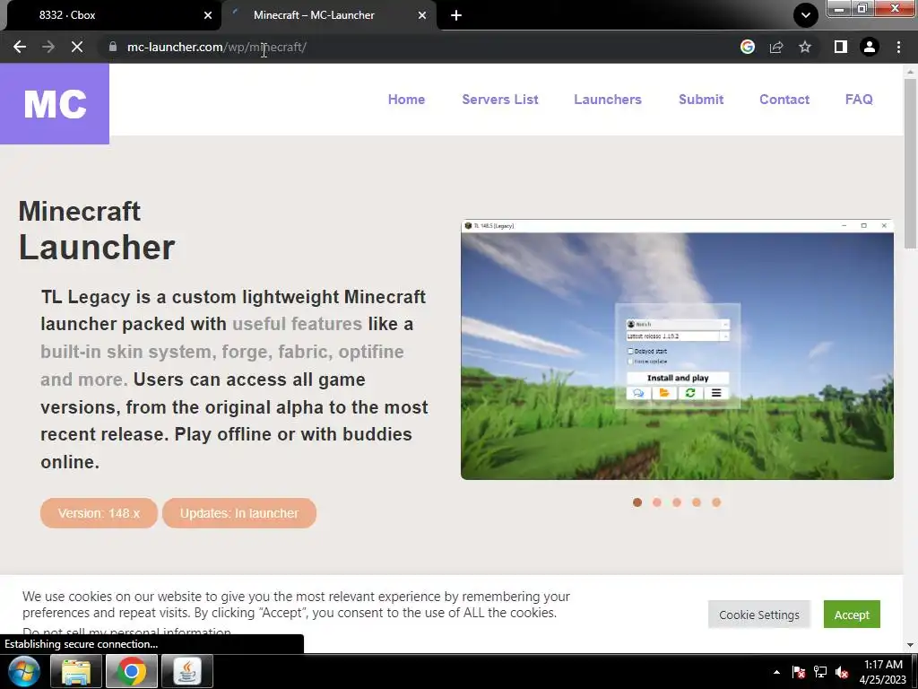Select the second carousel dot

(657, 502)
